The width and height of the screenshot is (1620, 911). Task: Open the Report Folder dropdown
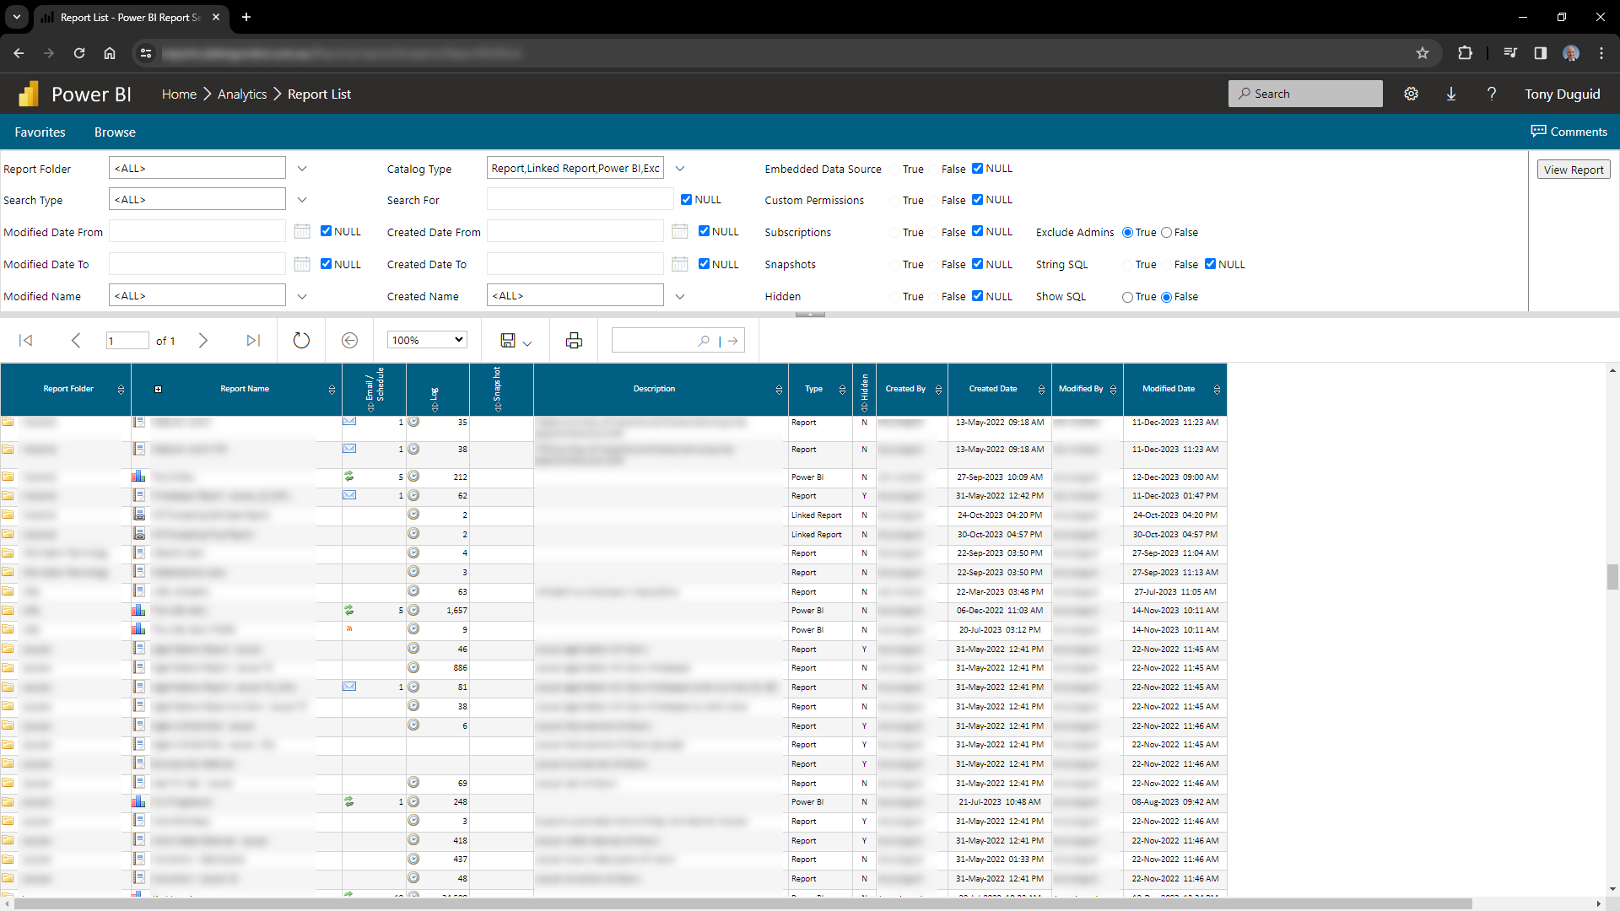(302, 168)
